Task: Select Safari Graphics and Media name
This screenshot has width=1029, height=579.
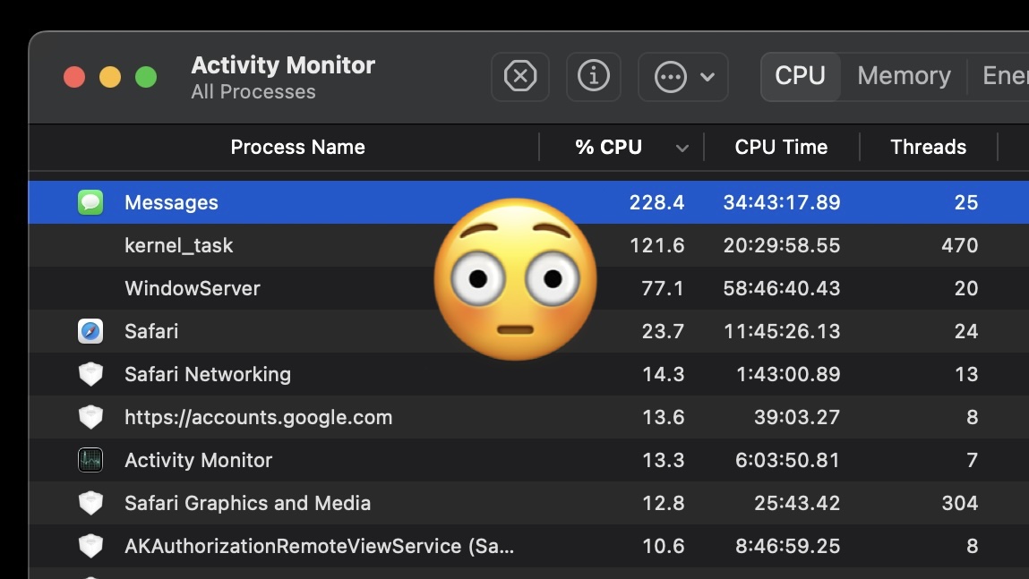Action: [247, 503]
